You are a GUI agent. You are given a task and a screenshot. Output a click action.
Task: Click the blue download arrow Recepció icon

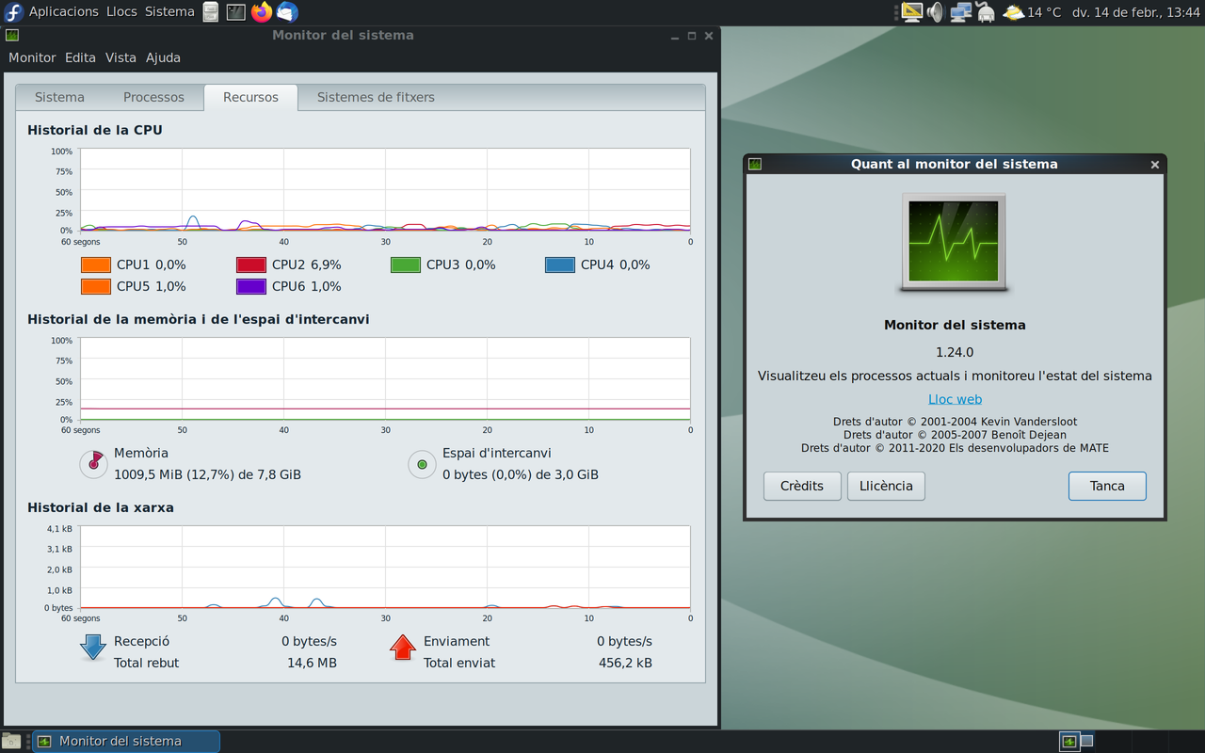[93, 648]
